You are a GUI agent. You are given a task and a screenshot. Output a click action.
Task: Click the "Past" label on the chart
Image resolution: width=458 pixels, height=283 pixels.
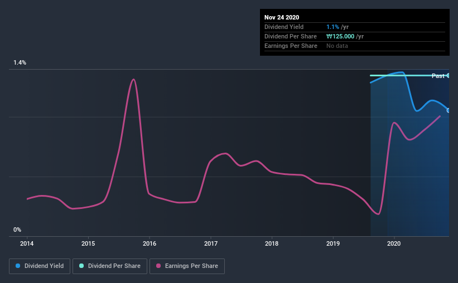[438, 76]
